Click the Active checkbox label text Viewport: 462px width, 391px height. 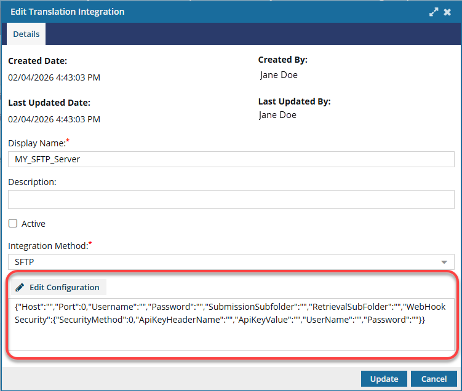33,224
